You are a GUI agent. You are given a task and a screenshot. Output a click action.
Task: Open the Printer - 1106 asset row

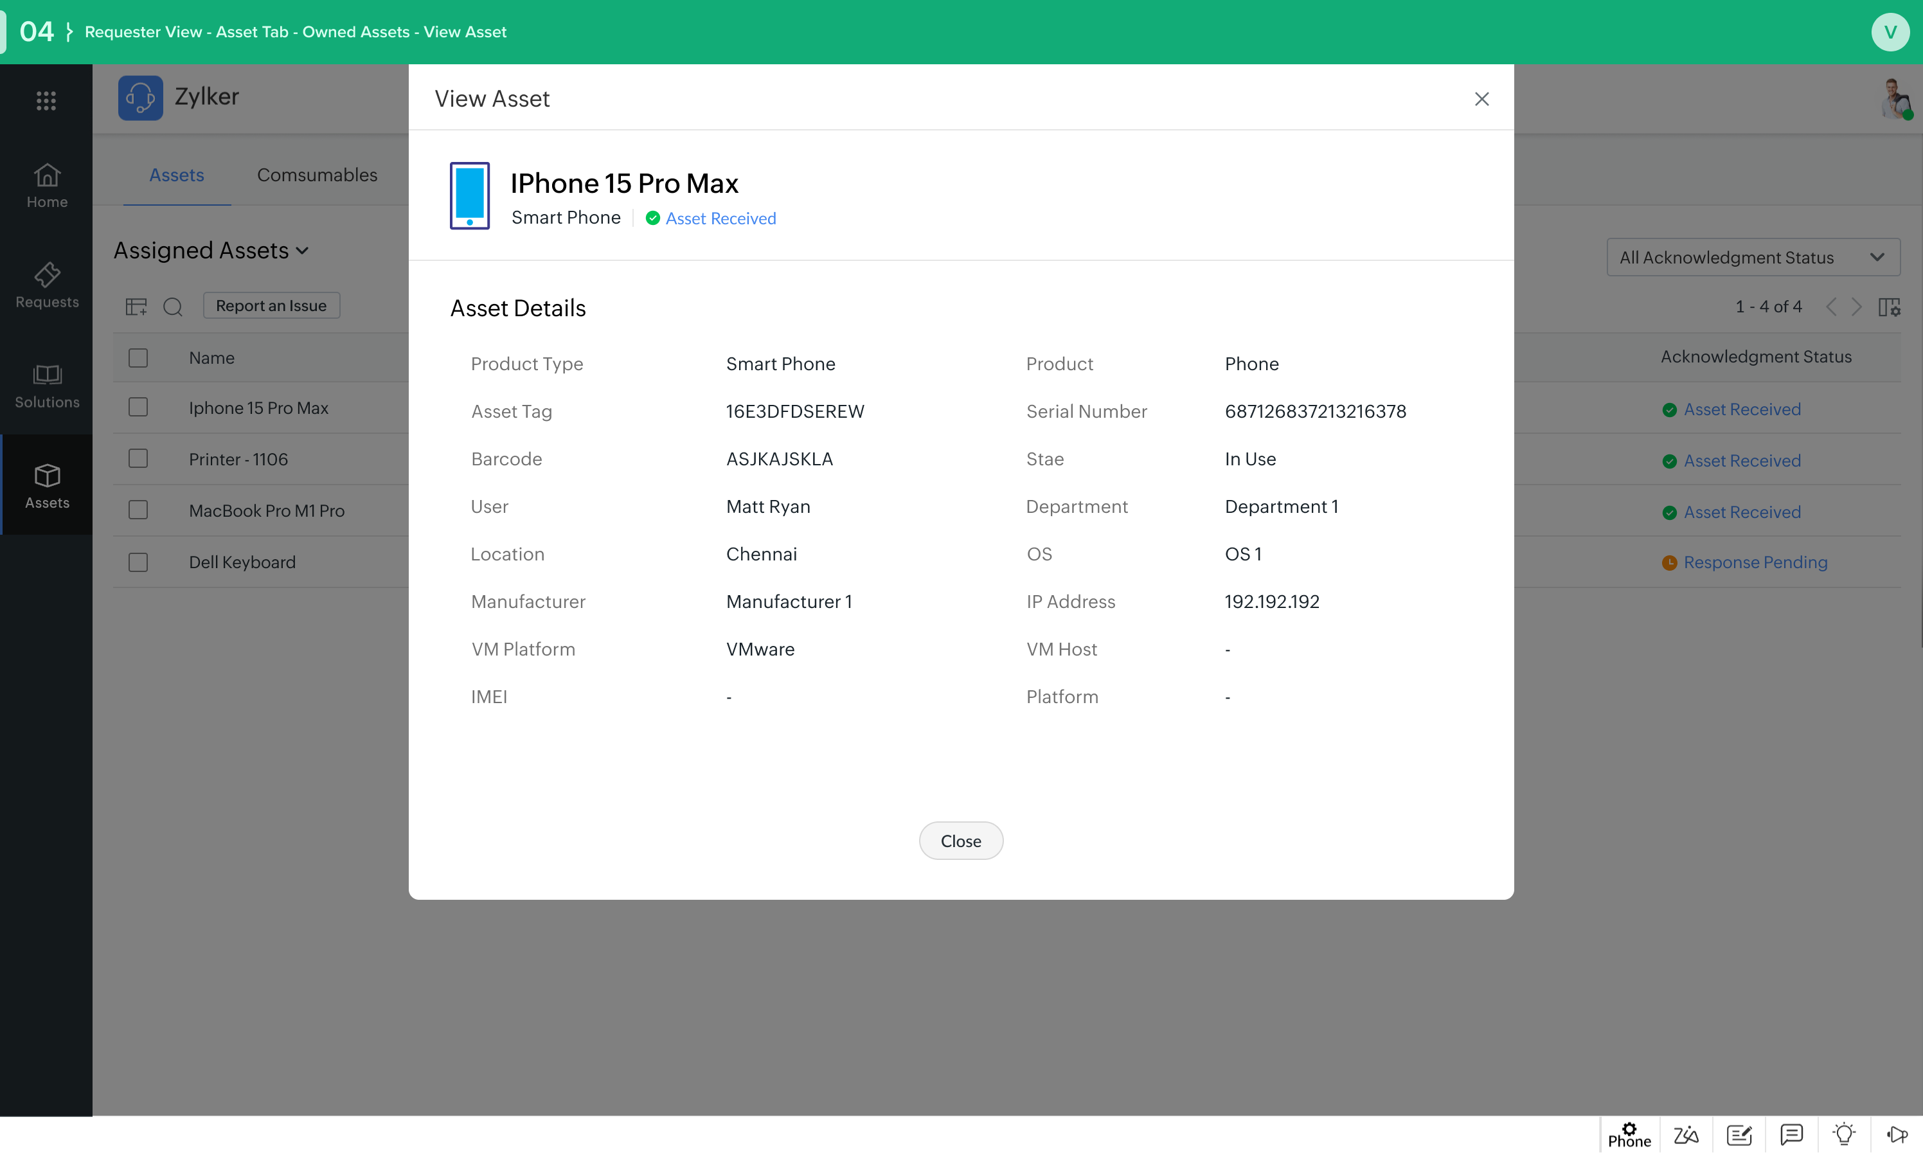pos(238,459)
